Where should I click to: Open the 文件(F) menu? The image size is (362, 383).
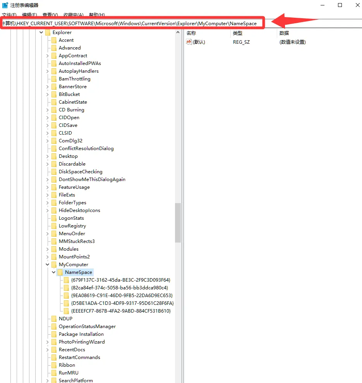click(9, 15)
